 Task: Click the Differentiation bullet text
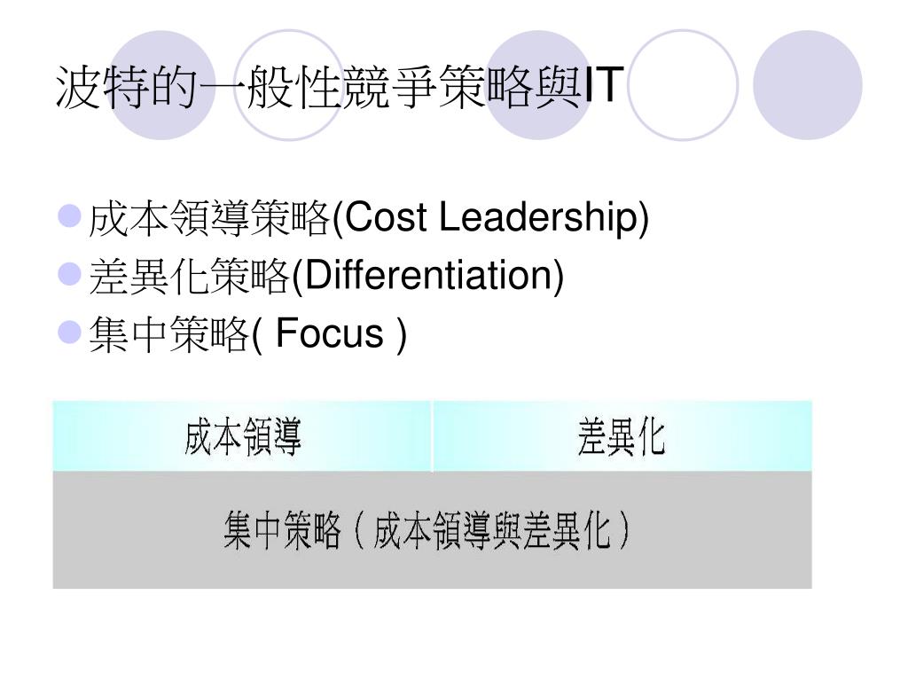tap(326, 277)
